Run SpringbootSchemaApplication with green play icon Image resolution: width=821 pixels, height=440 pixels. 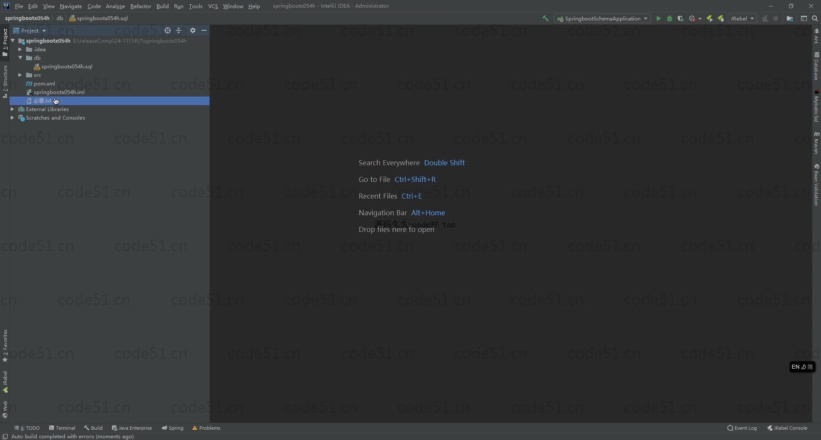659,18
